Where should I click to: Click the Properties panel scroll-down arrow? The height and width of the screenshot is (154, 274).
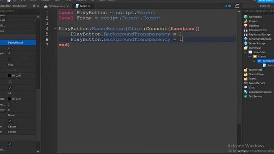[x=38, y=151]
